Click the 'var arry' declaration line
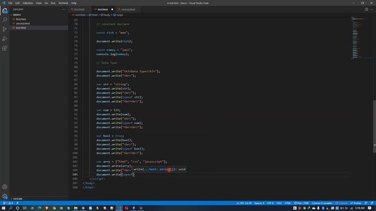Screen dimensions: 376x211 132,162
